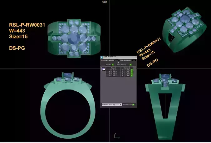The height and width of the screenshot is (143, 211).
Task: Close the Gem Reporter panel
Action: coord(135,57)
